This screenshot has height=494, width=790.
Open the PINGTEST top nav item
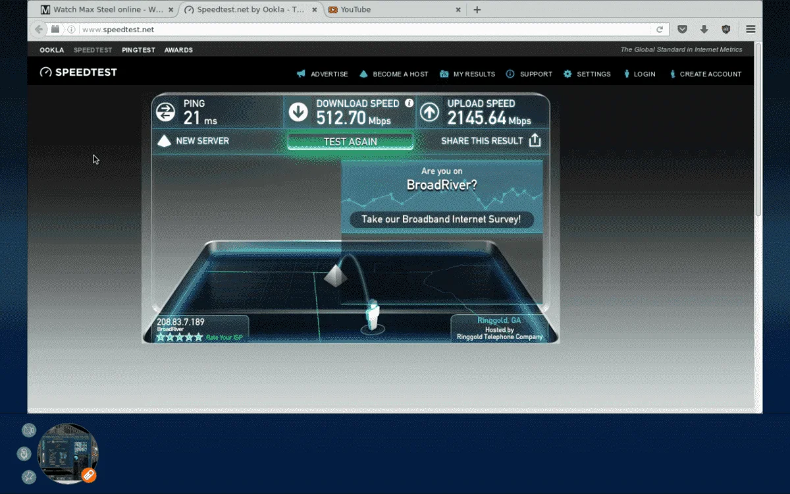tap(138, 50)
